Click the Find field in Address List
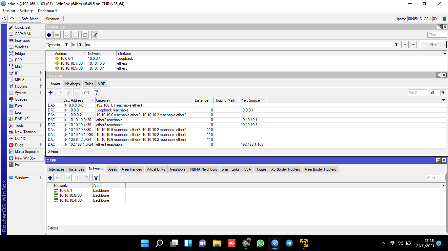This screenshot has height=251, width=448. (x=437, y=35)
